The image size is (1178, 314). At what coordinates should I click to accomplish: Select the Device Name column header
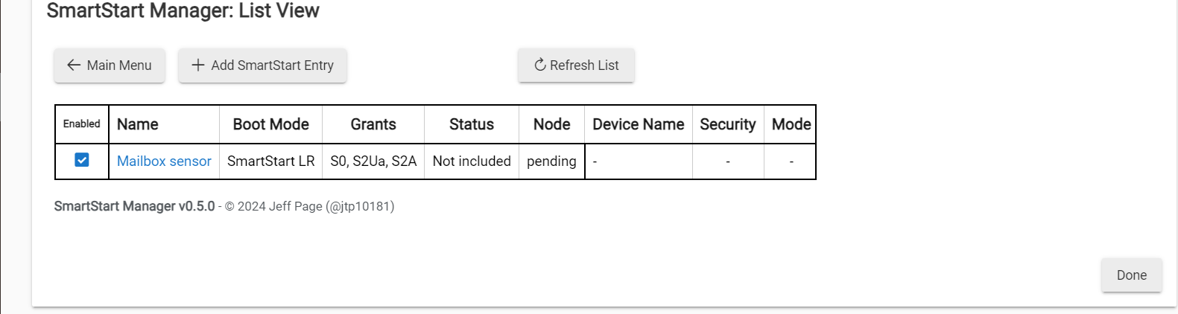point(639,124)
